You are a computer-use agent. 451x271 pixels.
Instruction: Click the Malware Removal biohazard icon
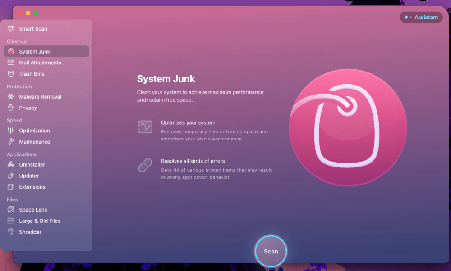point(11,96)
